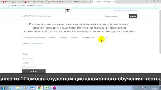Focus the Поиск по сайту field
The image size is (161, 90).
click(x=116, y=16)
